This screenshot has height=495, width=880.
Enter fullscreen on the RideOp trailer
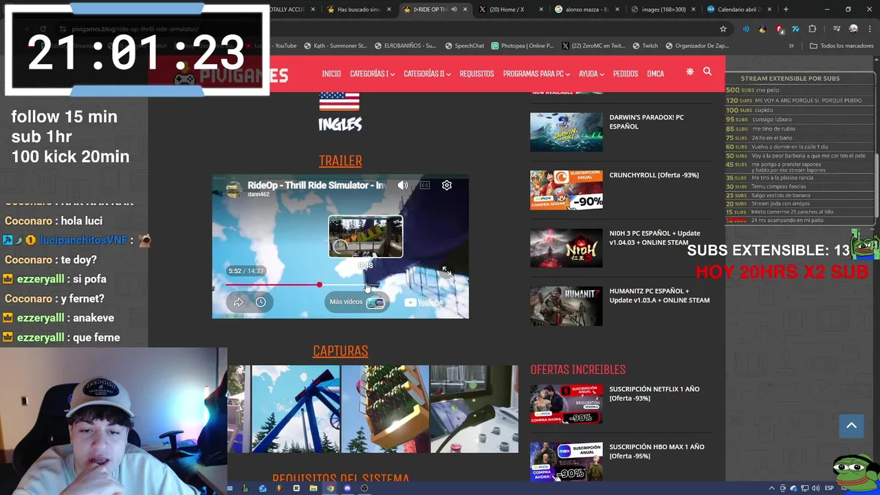pos(446,271)
